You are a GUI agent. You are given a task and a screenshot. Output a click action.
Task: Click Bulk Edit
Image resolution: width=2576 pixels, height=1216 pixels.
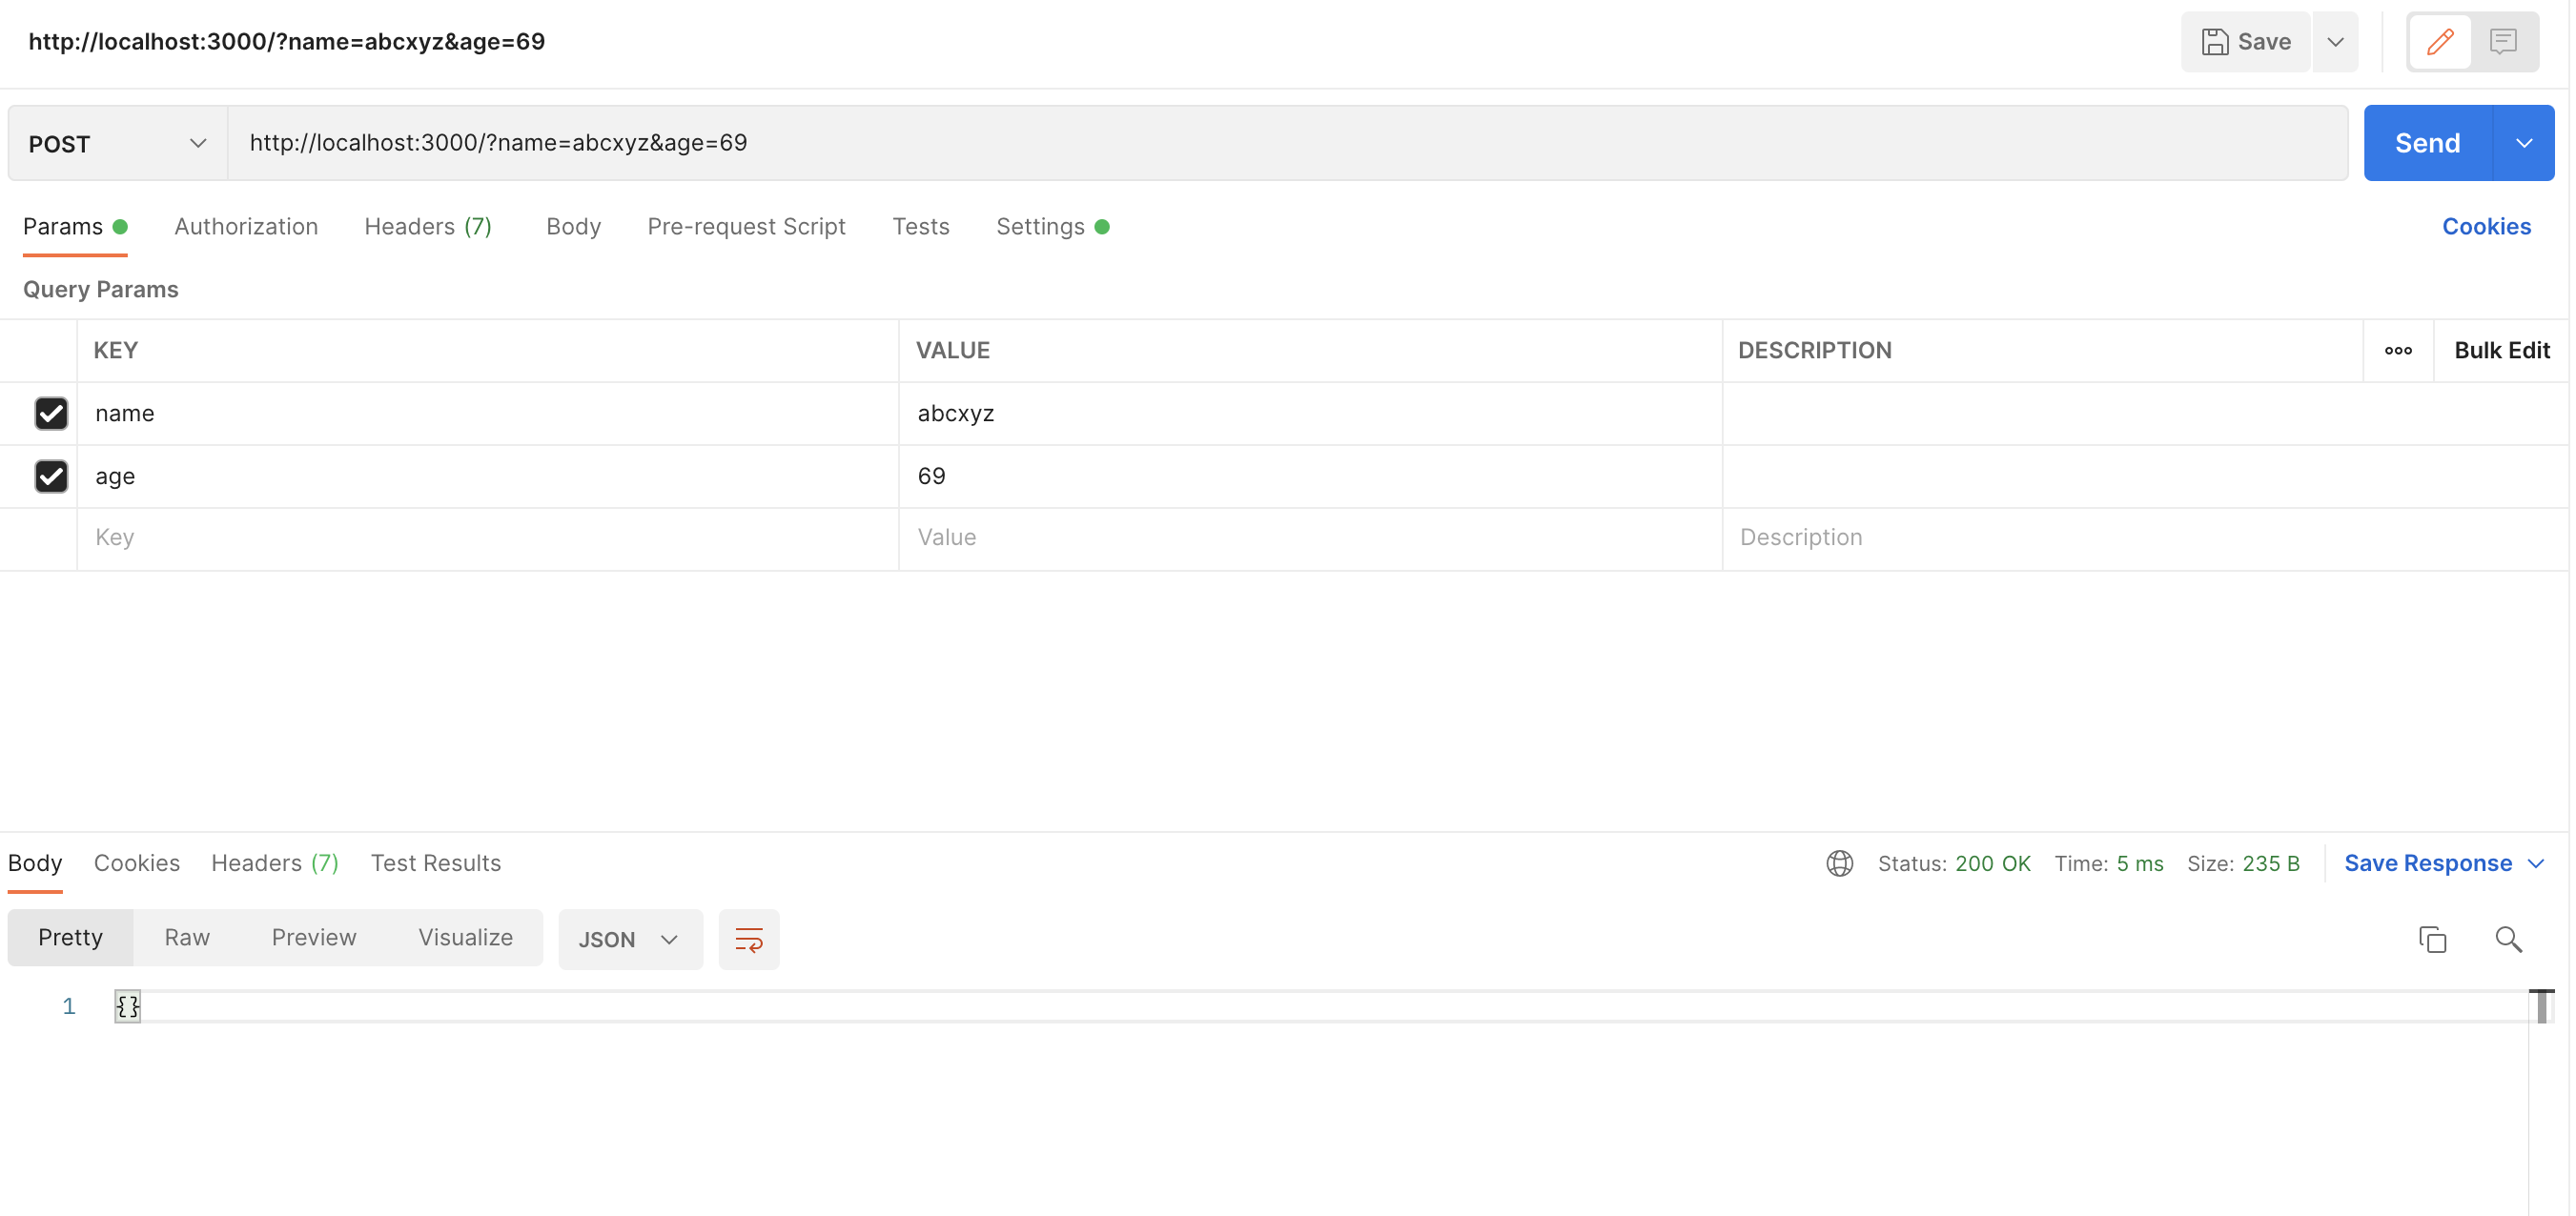point(2502,351)
